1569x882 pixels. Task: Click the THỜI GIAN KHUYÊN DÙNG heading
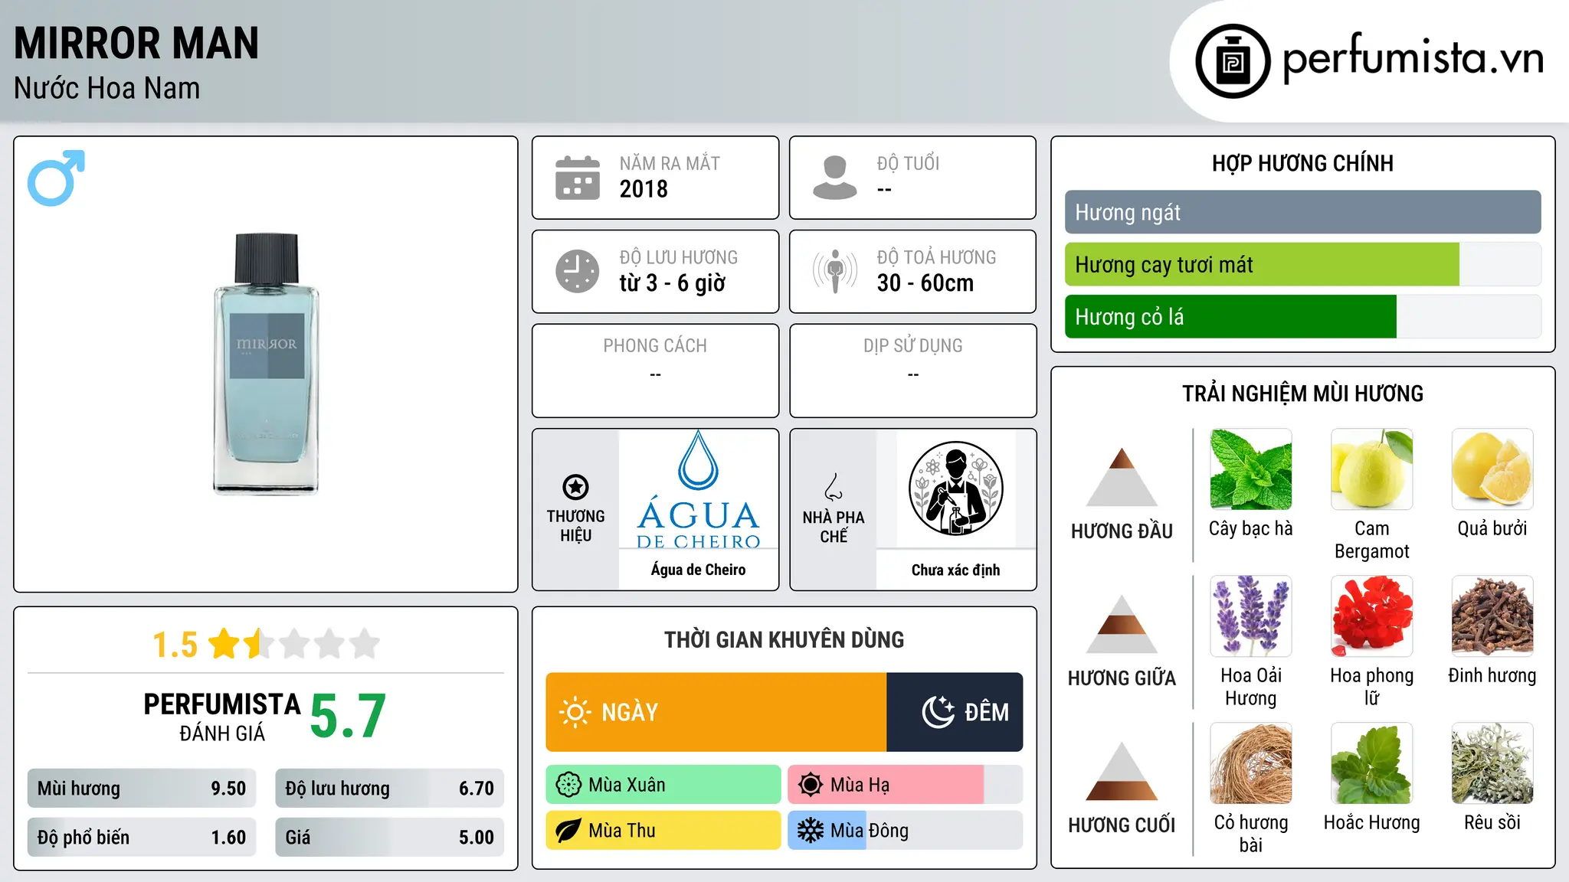coord(784,639)
